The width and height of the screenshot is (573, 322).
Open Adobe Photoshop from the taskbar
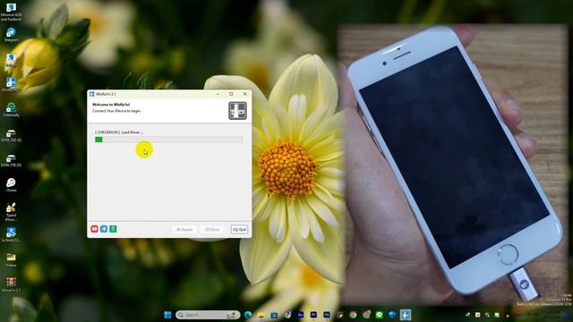(327, 315)
